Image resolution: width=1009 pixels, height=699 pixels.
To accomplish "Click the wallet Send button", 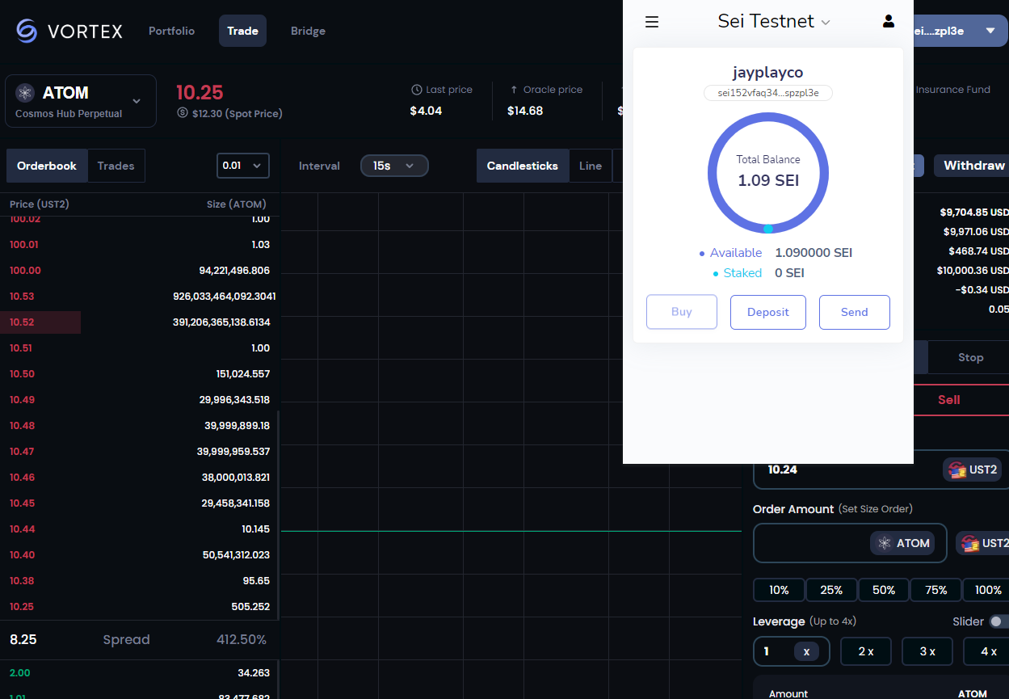I will (855, 312).
